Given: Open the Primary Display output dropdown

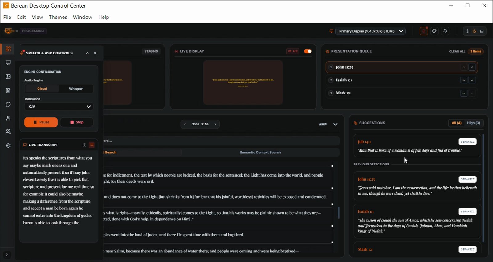Looking at the screenshot, I should (370, 31).
